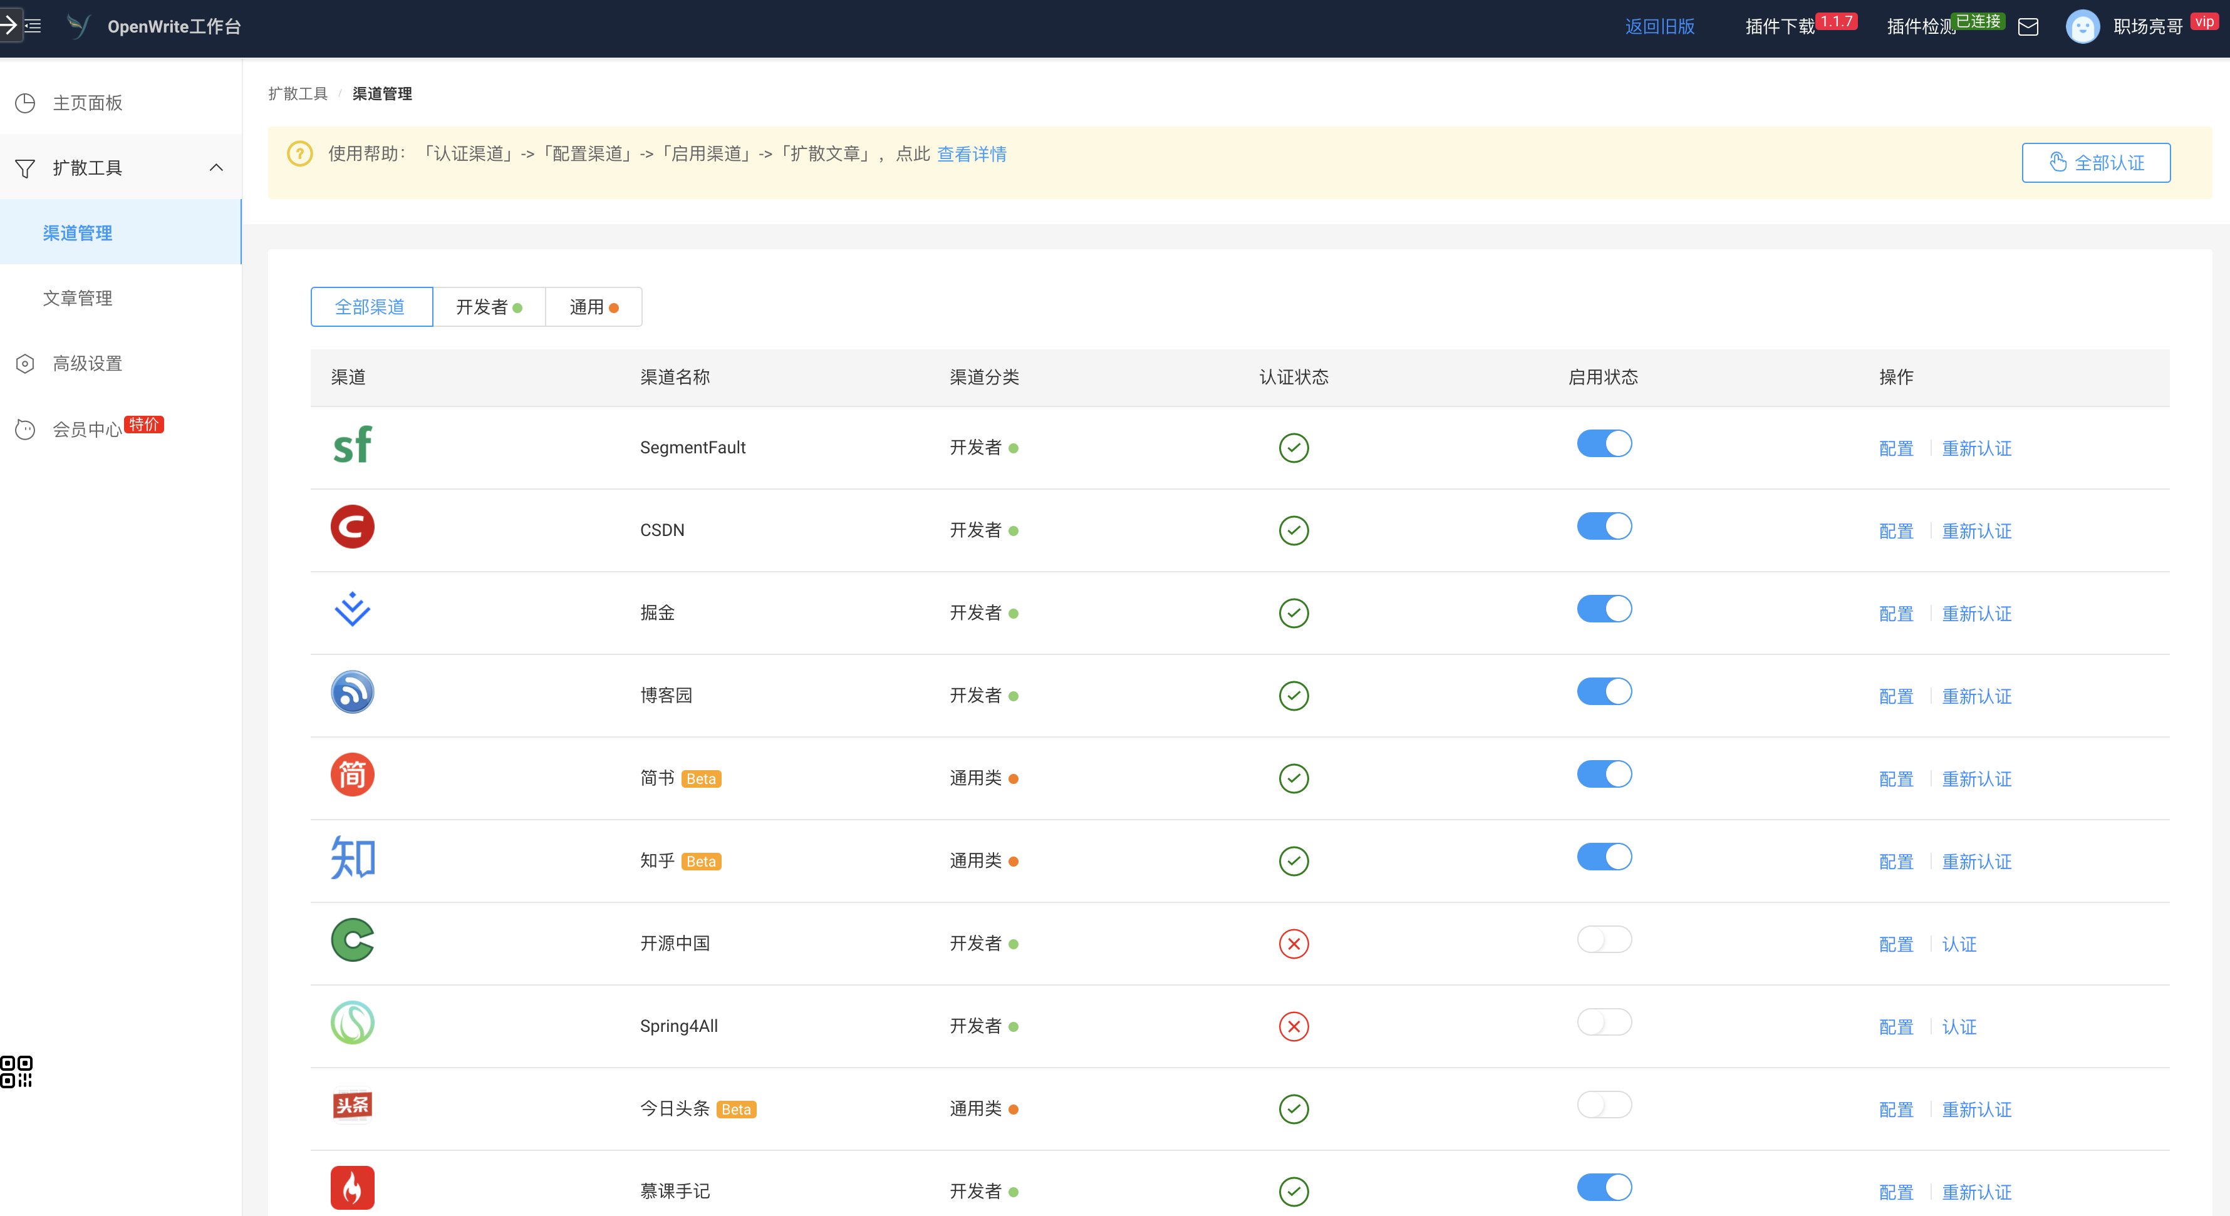Click the 掘金 blue channel logo
Screen dimensions: 2230x1216
pyautogui.click(x=352, y=609)
